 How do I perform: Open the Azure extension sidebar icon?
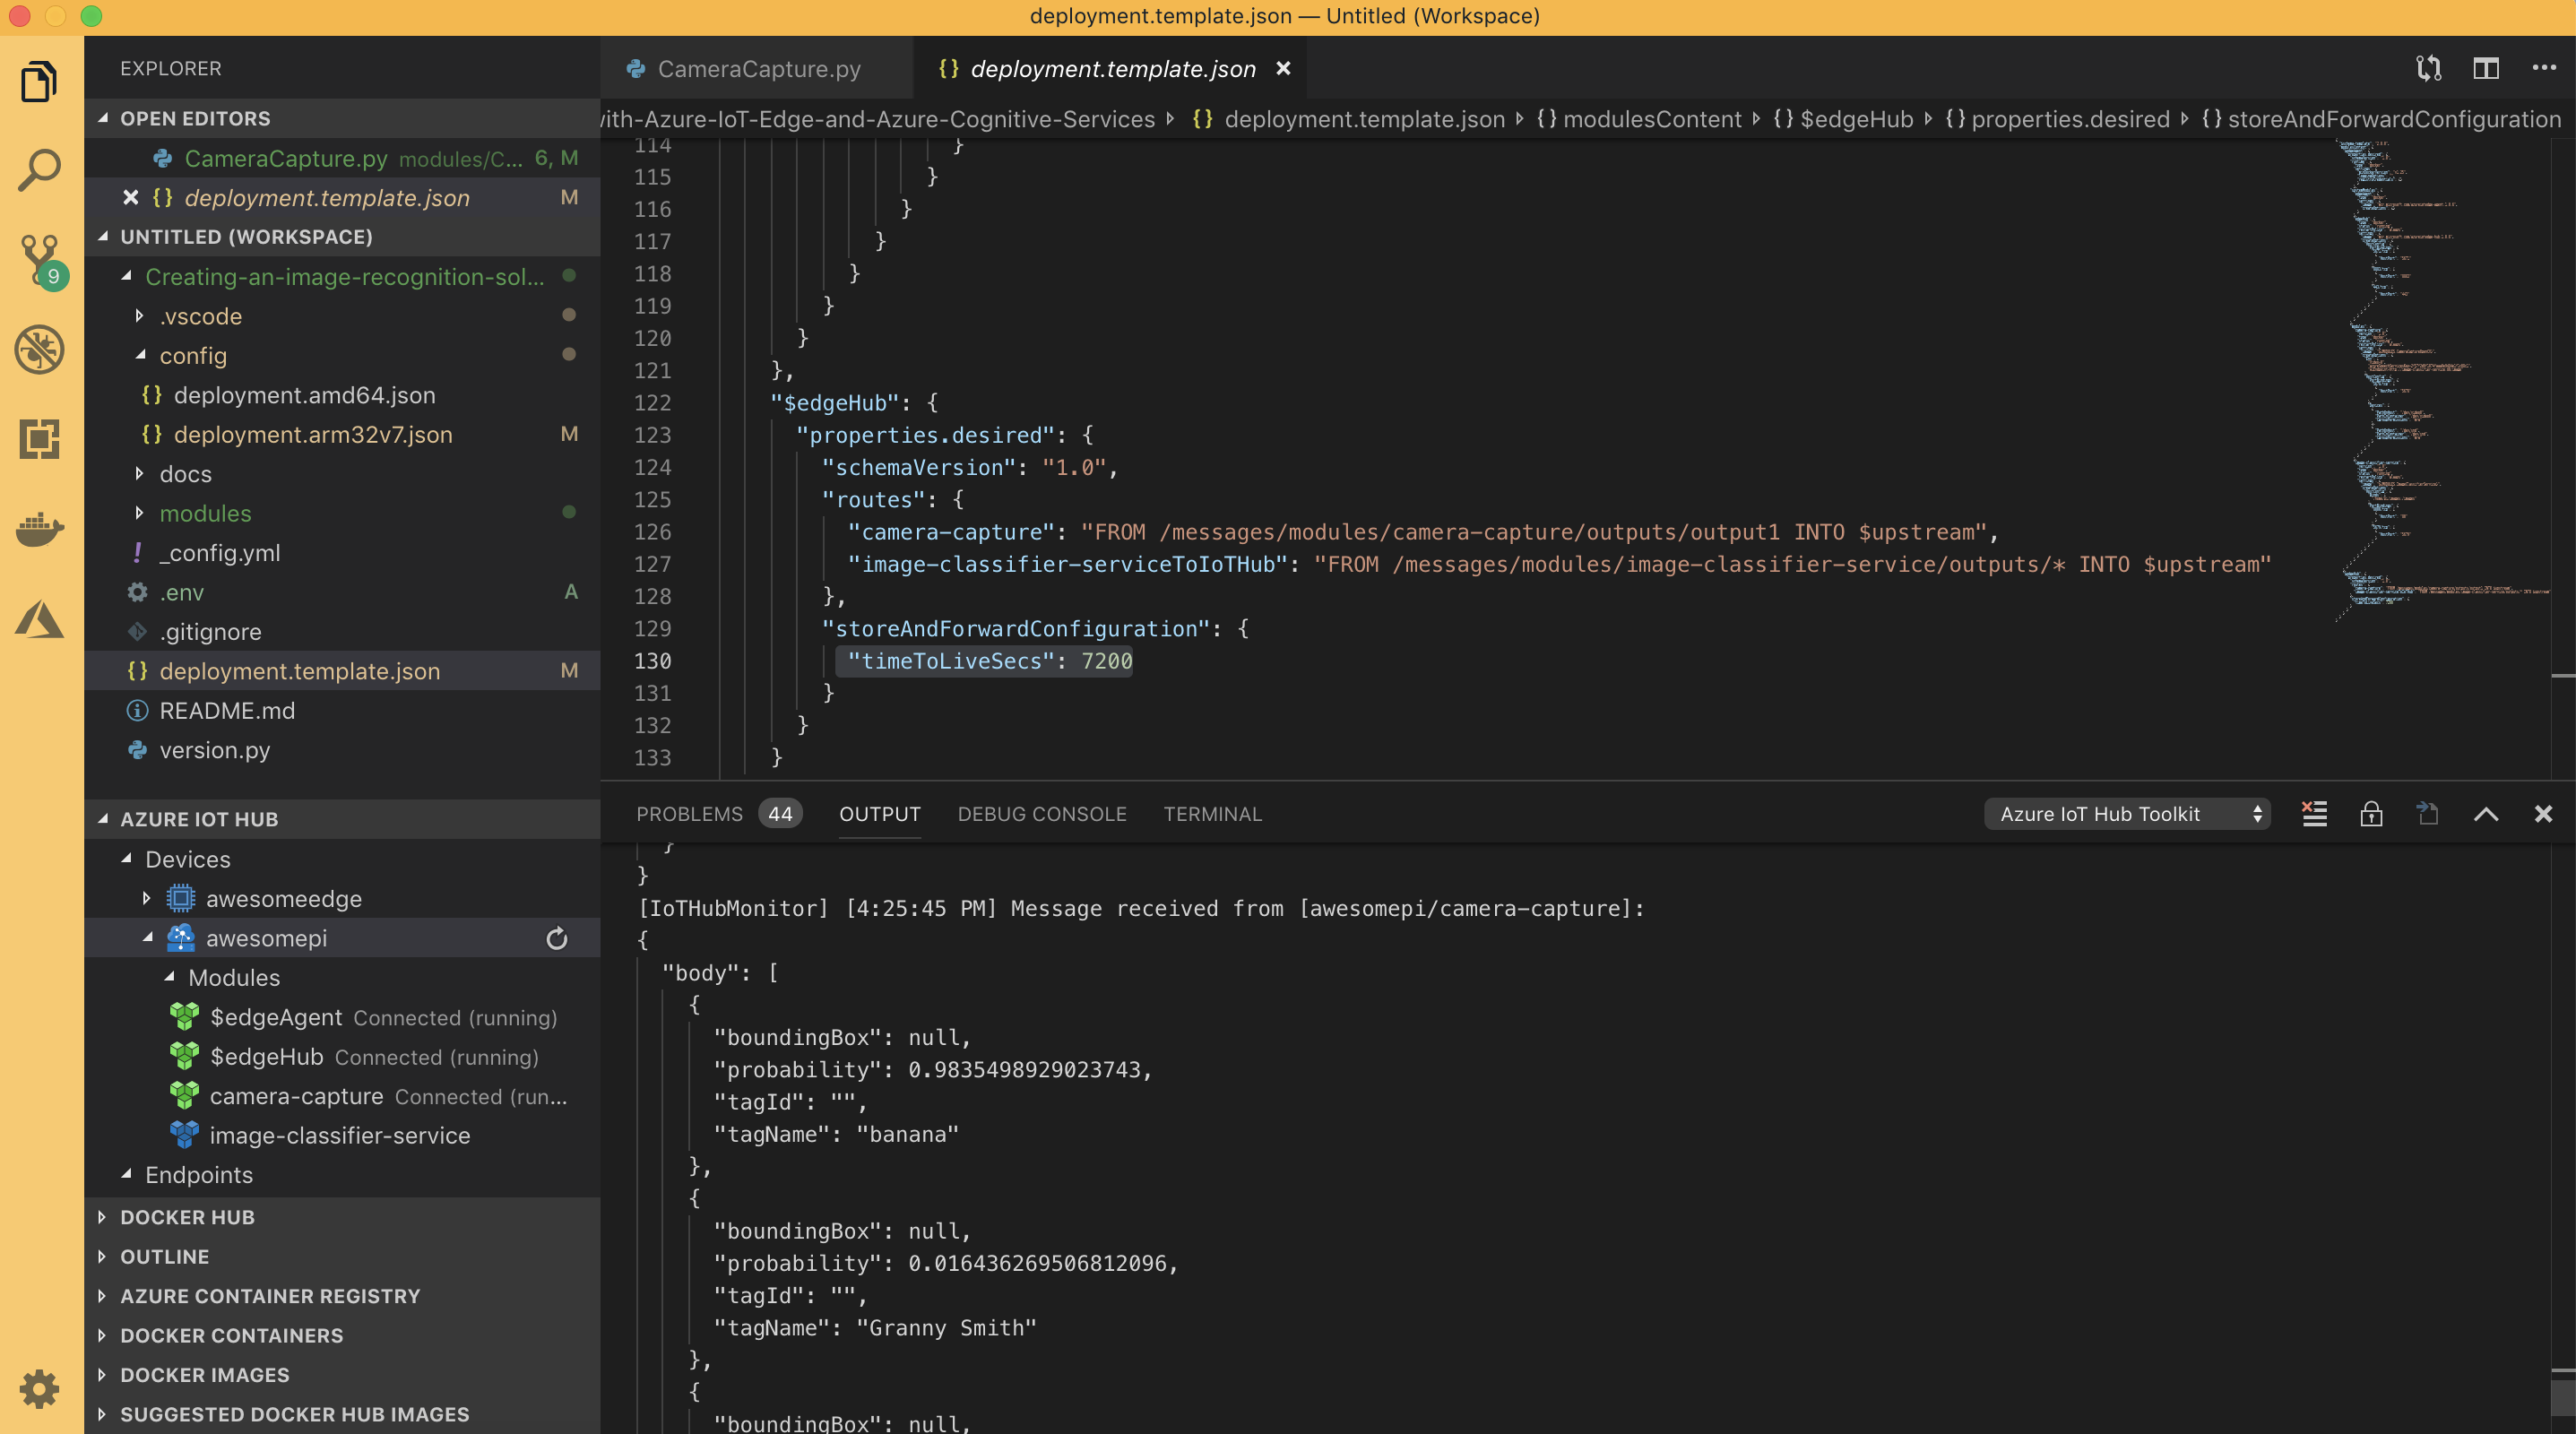38,620
